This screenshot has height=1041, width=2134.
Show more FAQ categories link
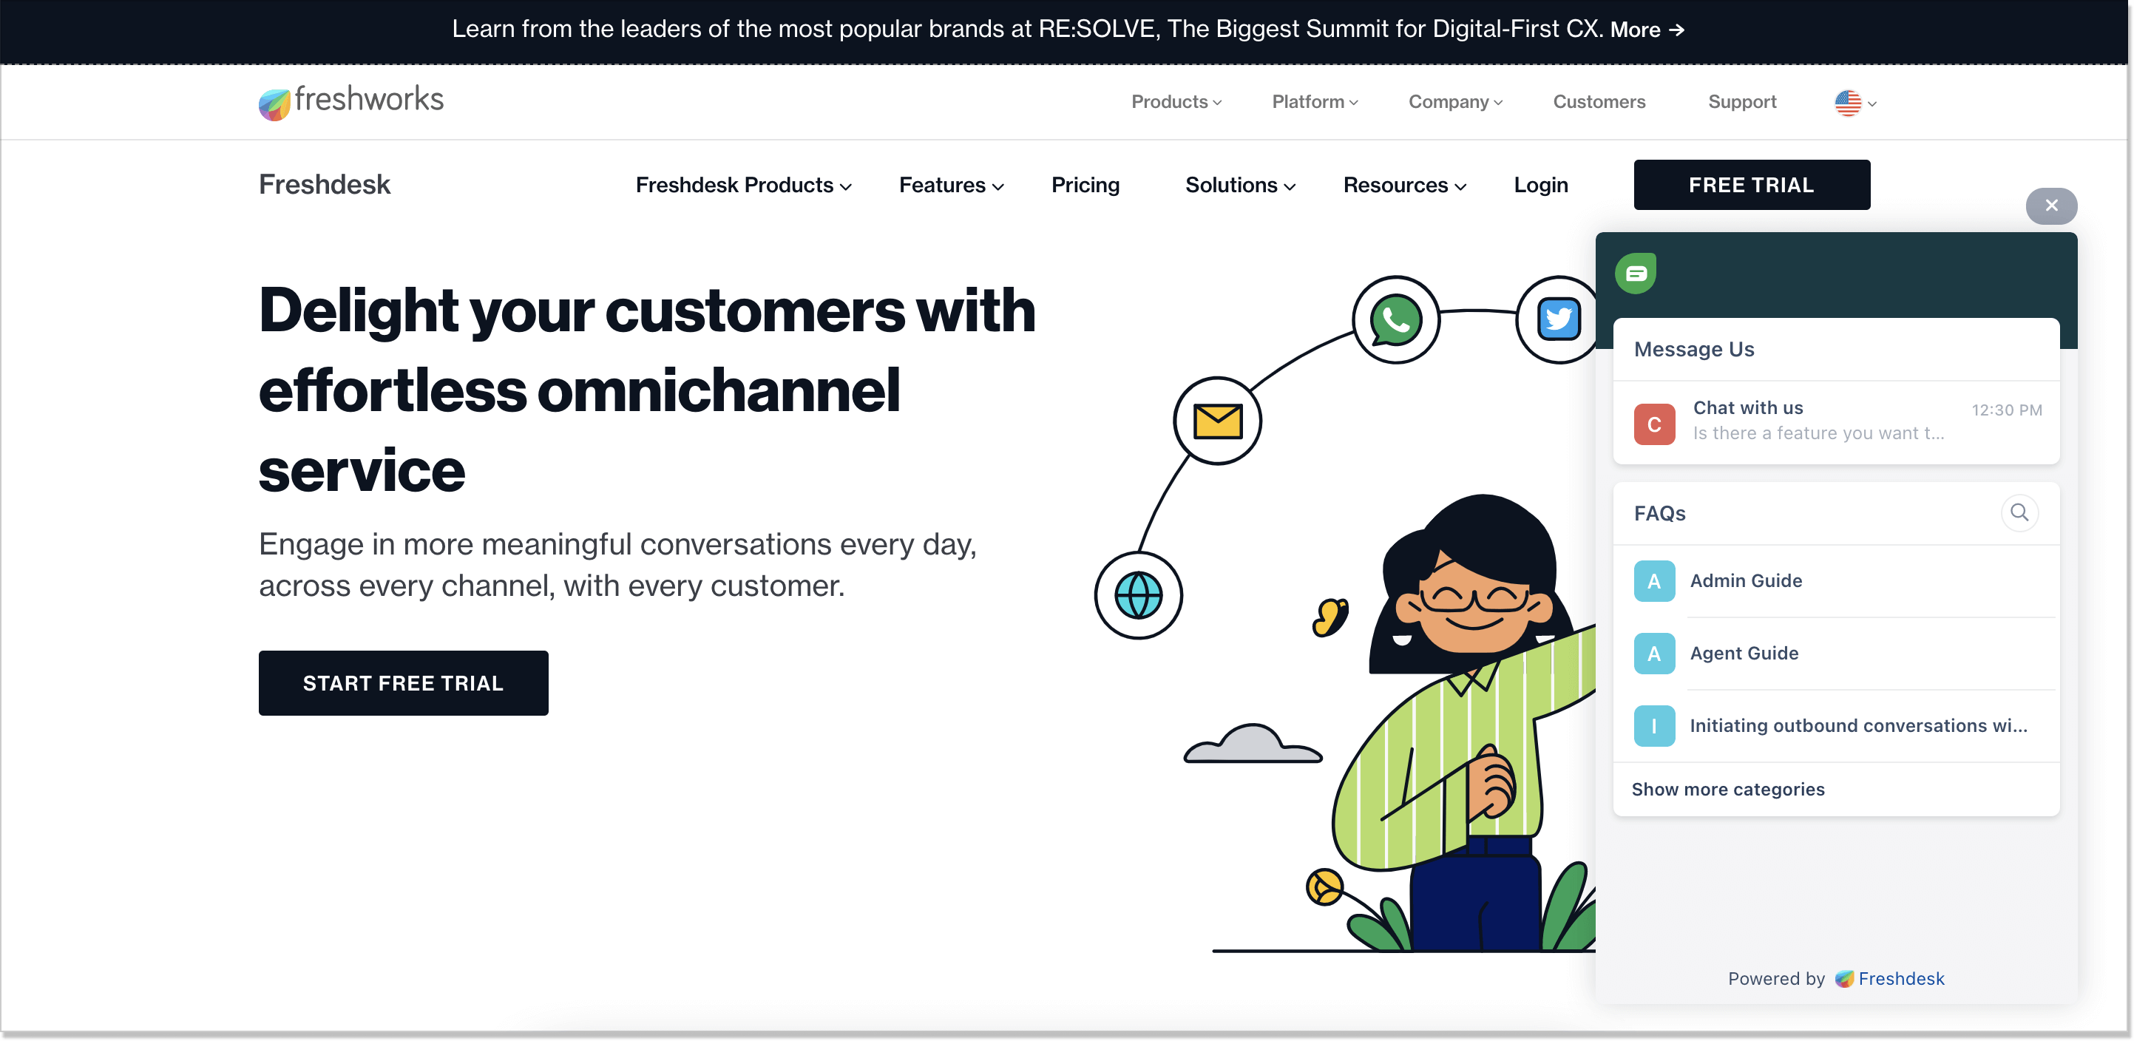[1730, 788]
